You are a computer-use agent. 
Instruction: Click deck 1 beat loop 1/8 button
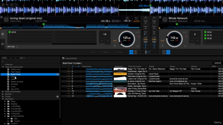[105, 34]
